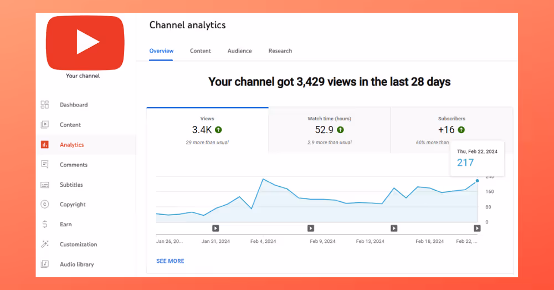Open the Research tab
The height and width of the screenshot is (290, 554).
280,51
